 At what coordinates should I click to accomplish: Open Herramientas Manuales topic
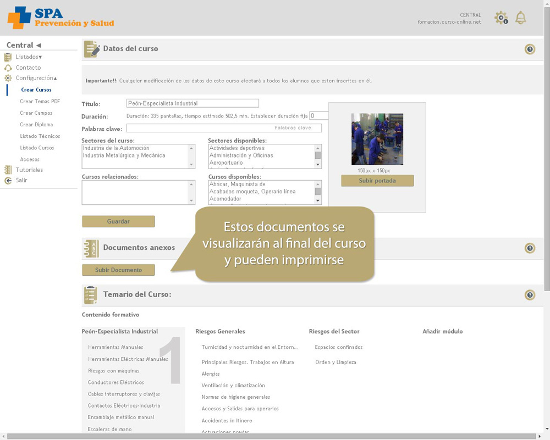click(x=116, y=347)
